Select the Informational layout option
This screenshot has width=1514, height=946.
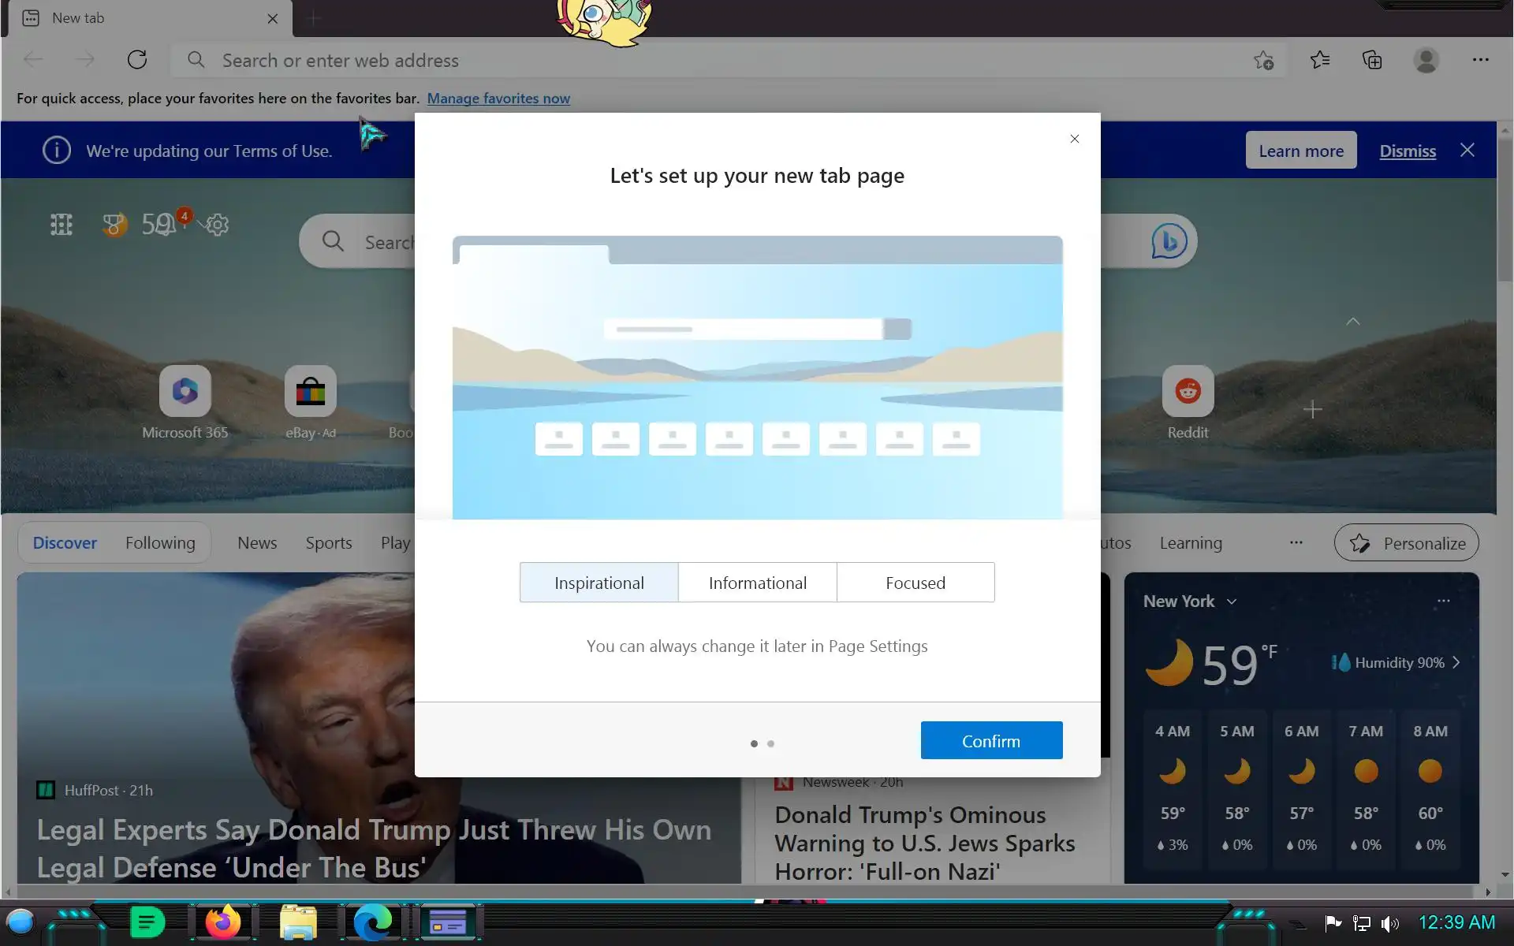(x=757, y=583)
